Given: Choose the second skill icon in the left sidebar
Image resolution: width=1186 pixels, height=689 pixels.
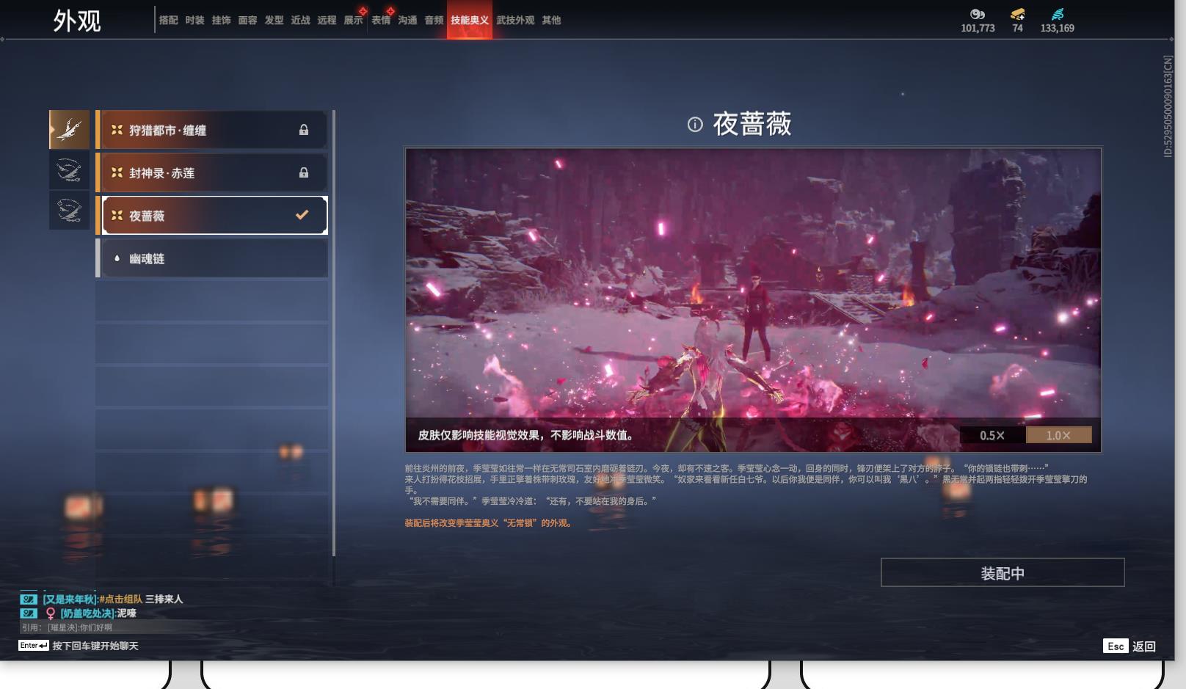Looking at the screenshot, I should [69, 170].
